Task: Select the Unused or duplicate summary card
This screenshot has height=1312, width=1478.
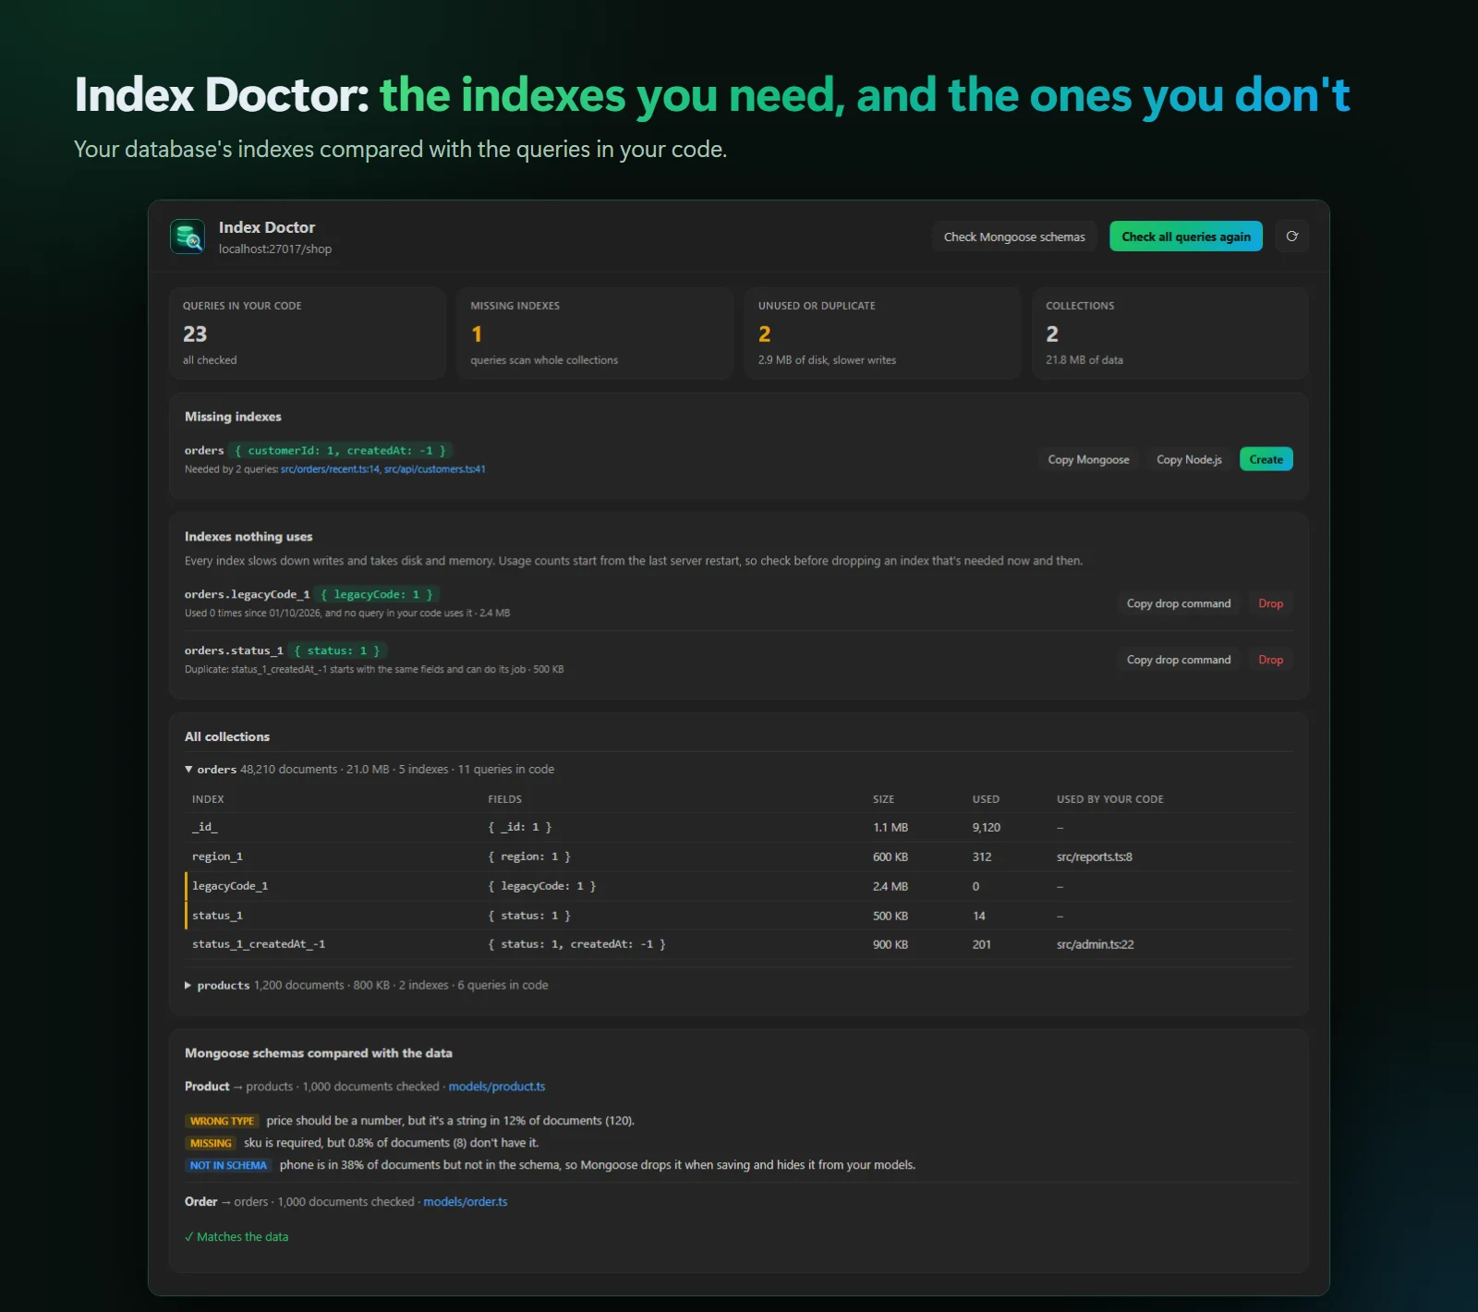Action: 883,334
